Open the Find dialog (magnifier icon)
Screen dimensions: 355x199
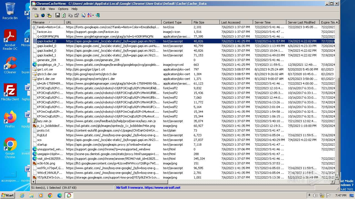[83, 15]
